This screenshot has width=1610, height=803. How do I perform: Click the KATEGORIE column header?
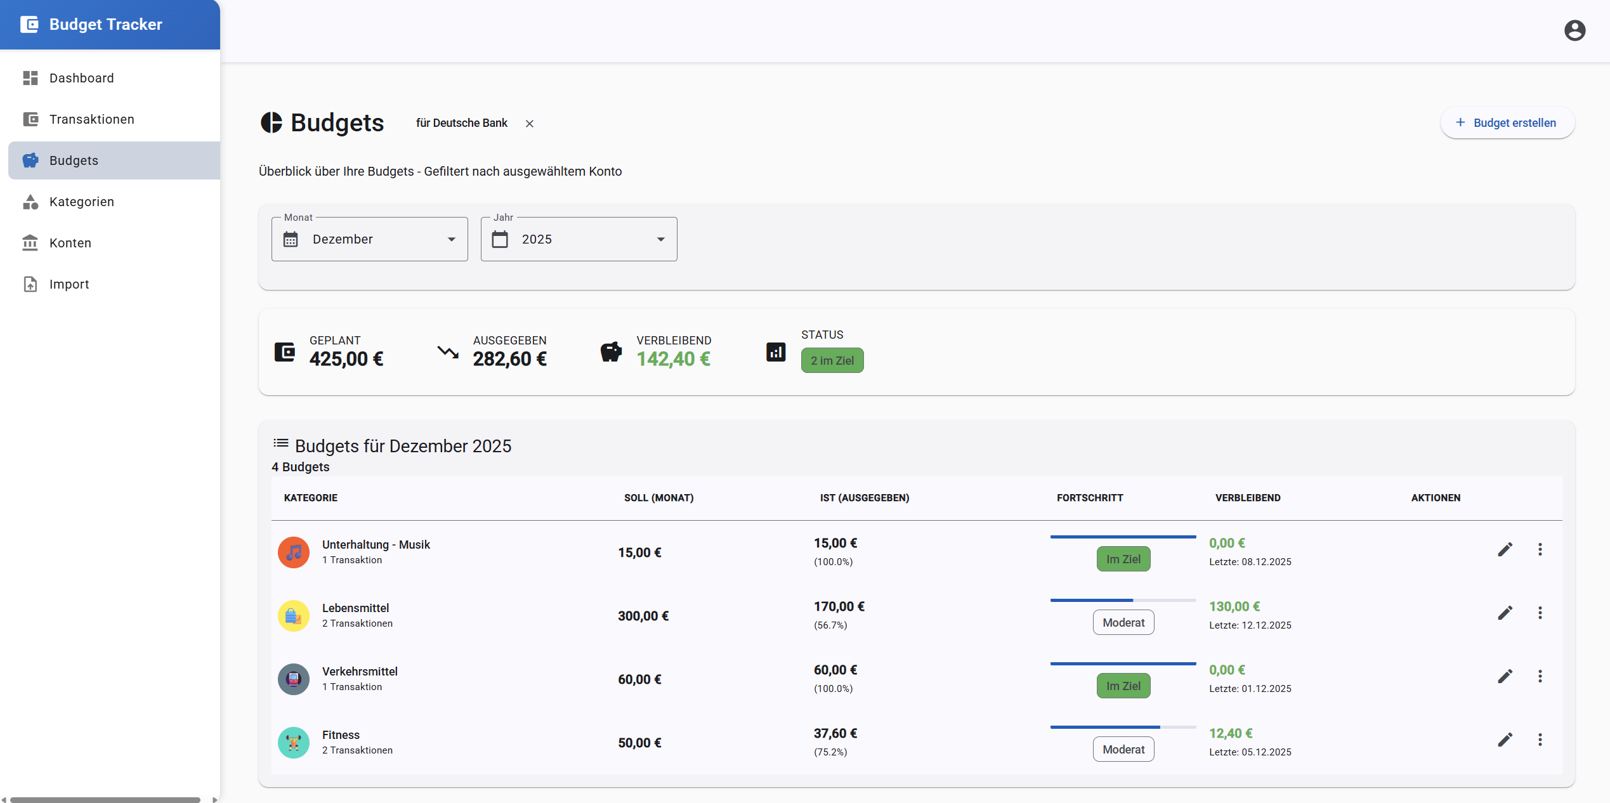tap(311, 498)
